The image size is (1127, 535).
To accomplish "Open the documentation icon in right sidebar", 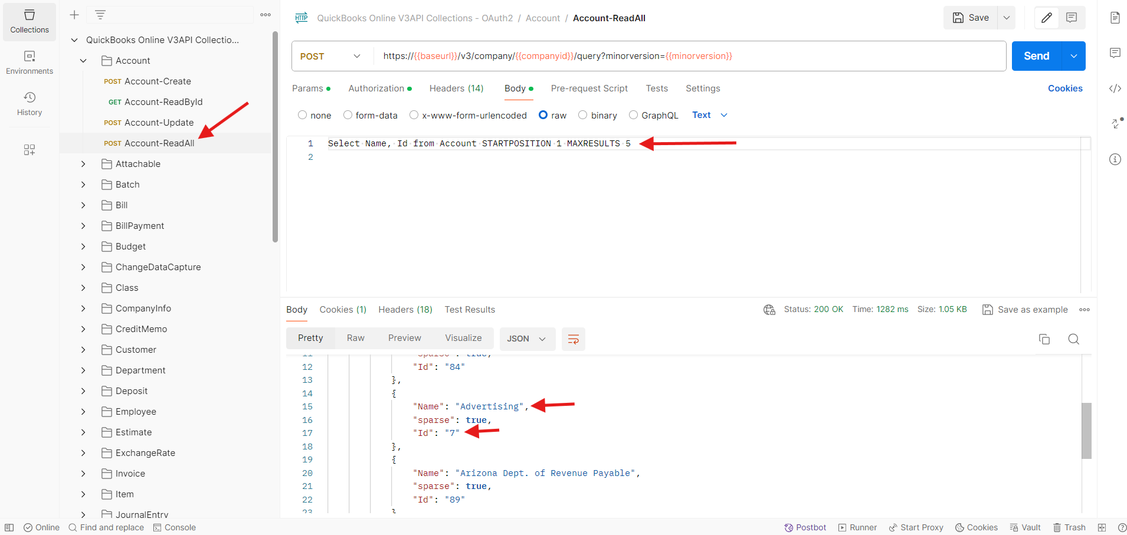I will 1115,18.
